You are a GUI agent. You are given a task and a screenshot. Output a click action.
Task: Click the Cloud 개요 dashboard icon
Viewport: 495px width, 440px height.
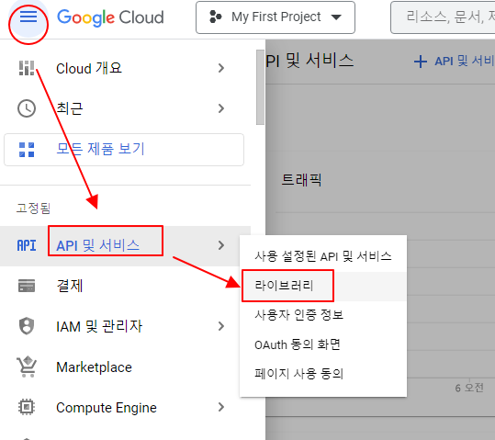coord(27,68)
